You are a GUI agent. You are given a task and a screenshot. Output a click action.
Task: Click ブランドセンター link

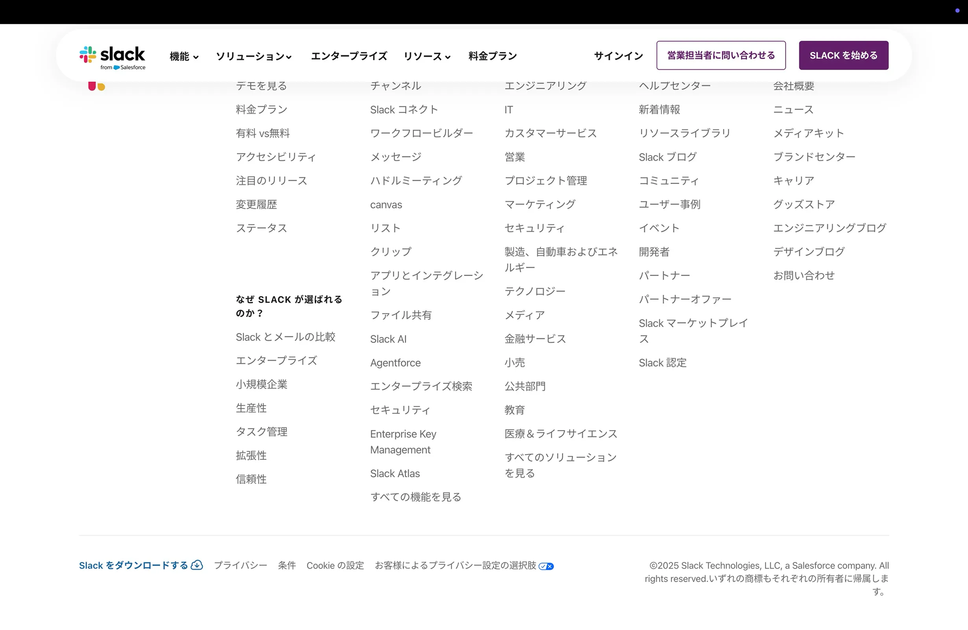pyautogui.click(x=814, y=157)
